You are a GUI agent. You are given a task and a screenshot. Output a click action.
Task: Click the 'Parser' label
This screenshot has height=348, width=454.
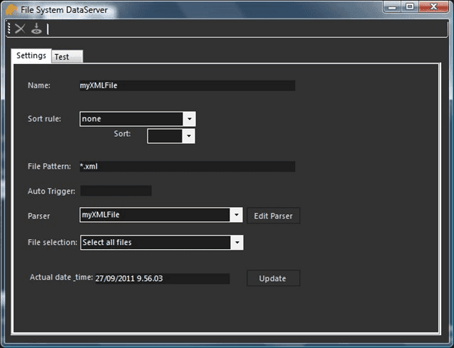pyautogui.click(x=38, y=216)
